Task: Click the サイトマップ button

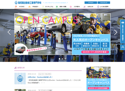Action: click(x=104, y=2)
